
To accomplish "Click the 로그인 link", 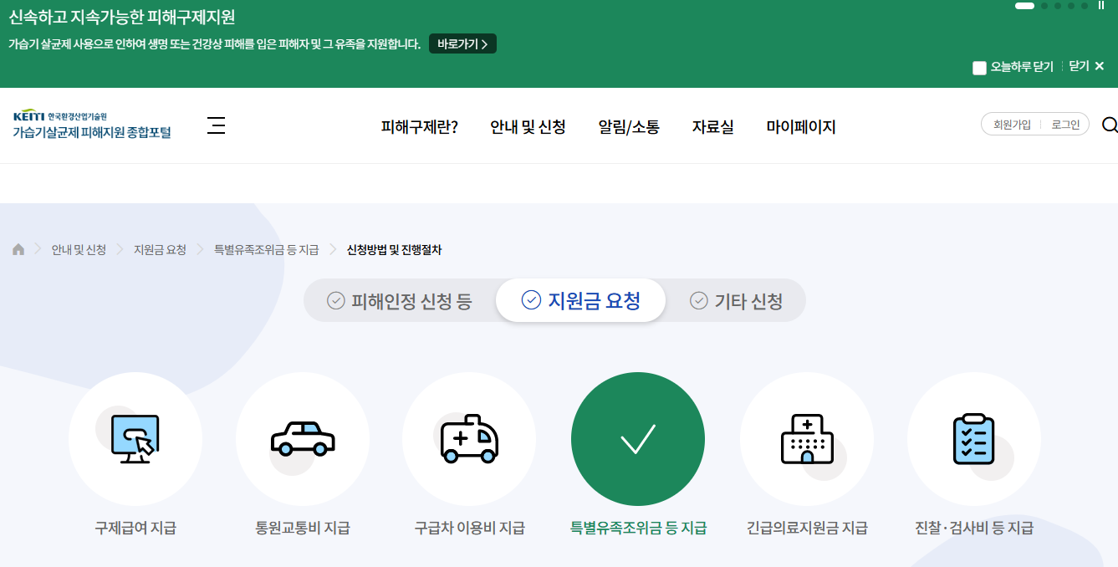I will pos(1065,125).
